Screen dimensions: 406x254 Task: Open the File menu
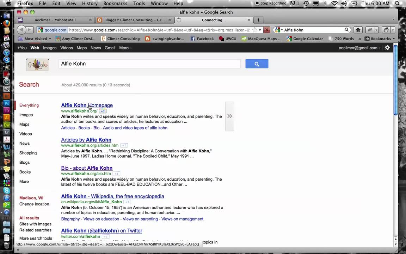pos(43,4)
